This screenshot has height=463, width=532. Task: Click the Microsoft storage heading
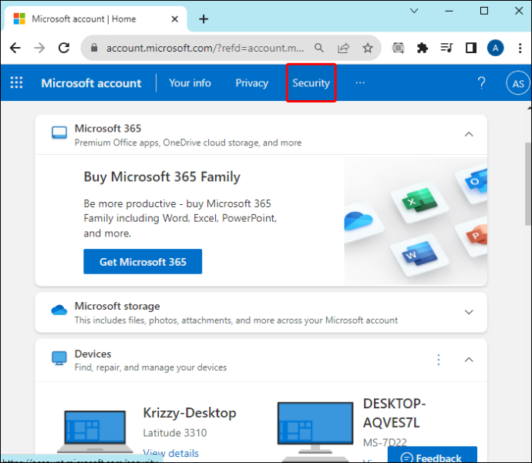tap(117, 306)
